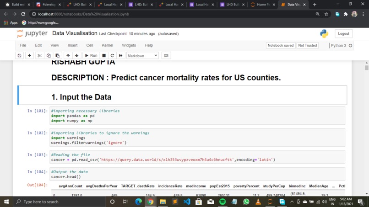
Task: Click the browser back arrow
Action: point(6,14)
